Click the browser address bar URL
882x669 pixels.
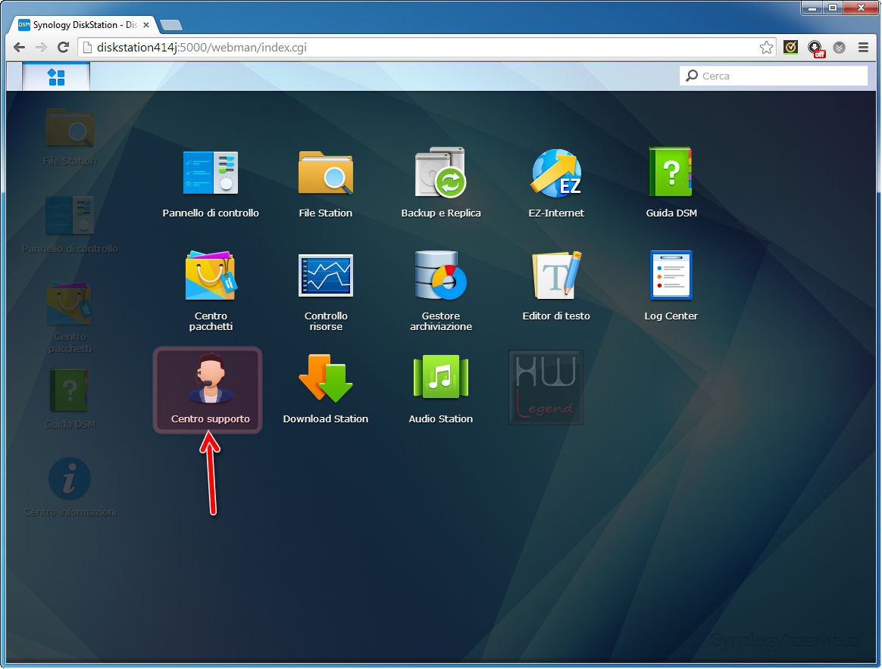point(202,47)
